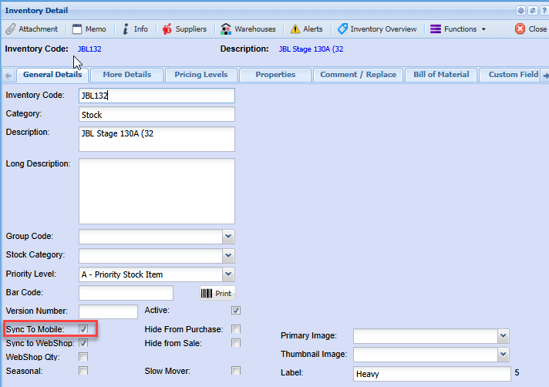Click the Label field showing Heavy
The width and height of the screenshot is (549, 387).
[x=432, y=374]
